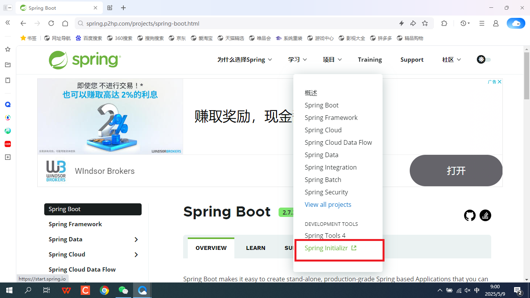Toggle the dark/light theme switch

click(x=484, y=59)
